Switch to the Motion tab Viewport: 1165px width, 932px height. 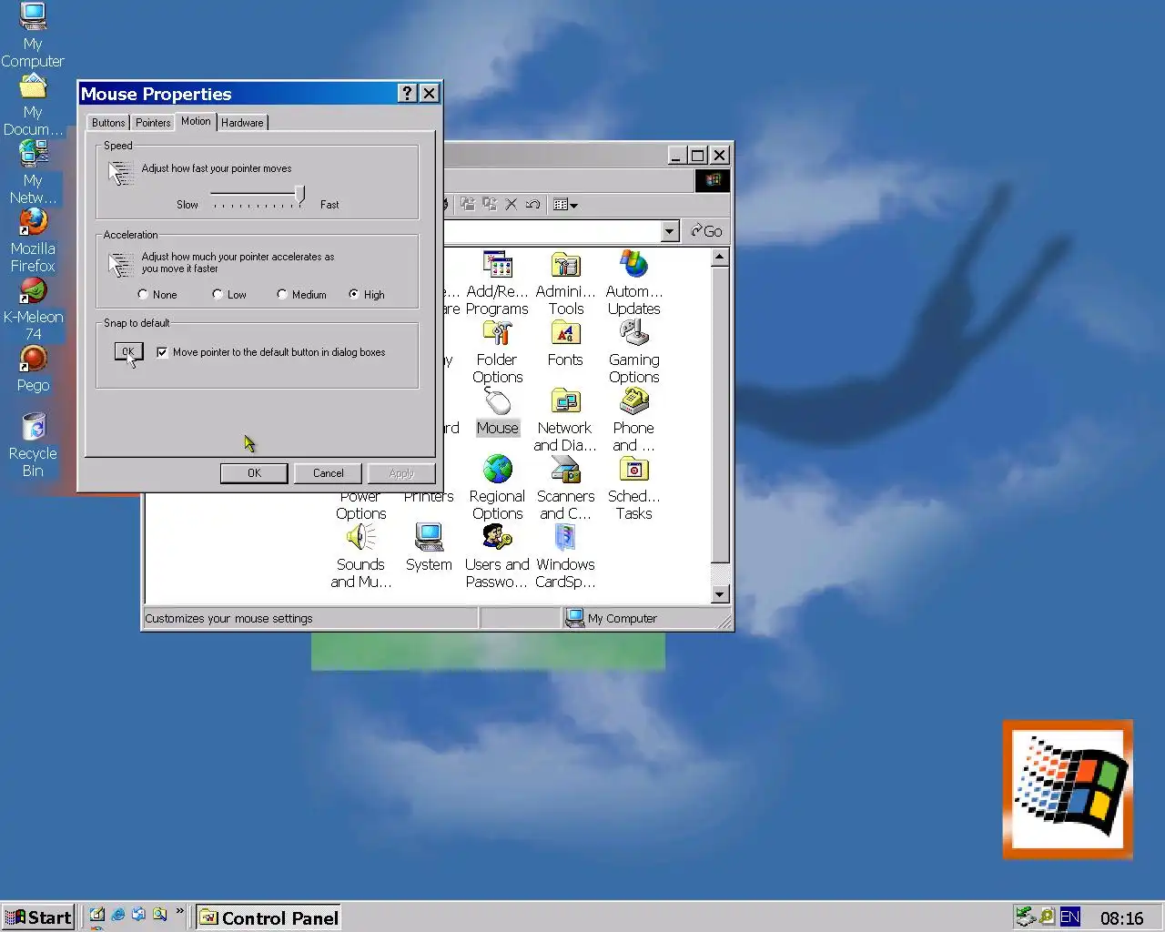point(196,121)
